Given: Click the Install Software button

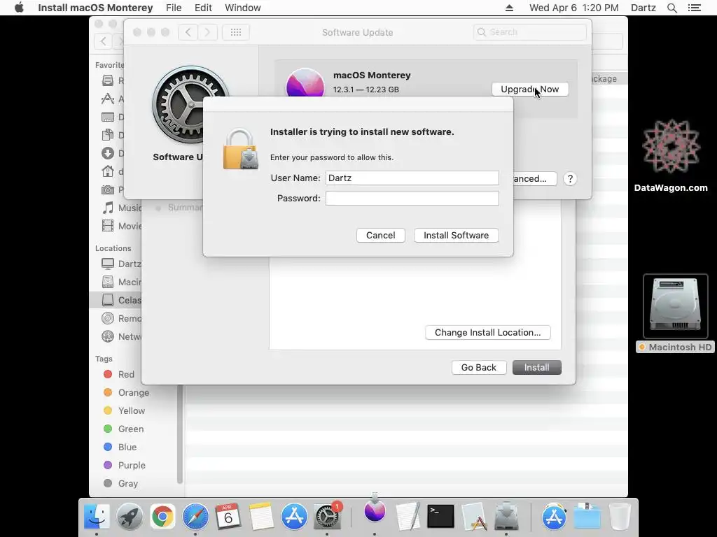Looking at the screenshot, I should pos(456,235).
